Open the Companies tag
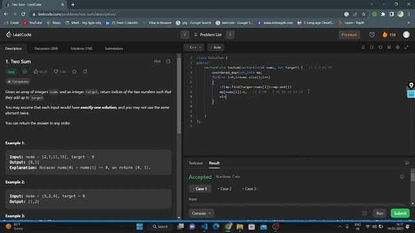This screenshot has width=415, height=233. tap(18, 82)
